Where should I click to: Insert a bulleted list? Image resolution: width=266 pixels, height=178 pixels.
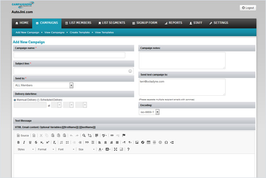(67, 142)
